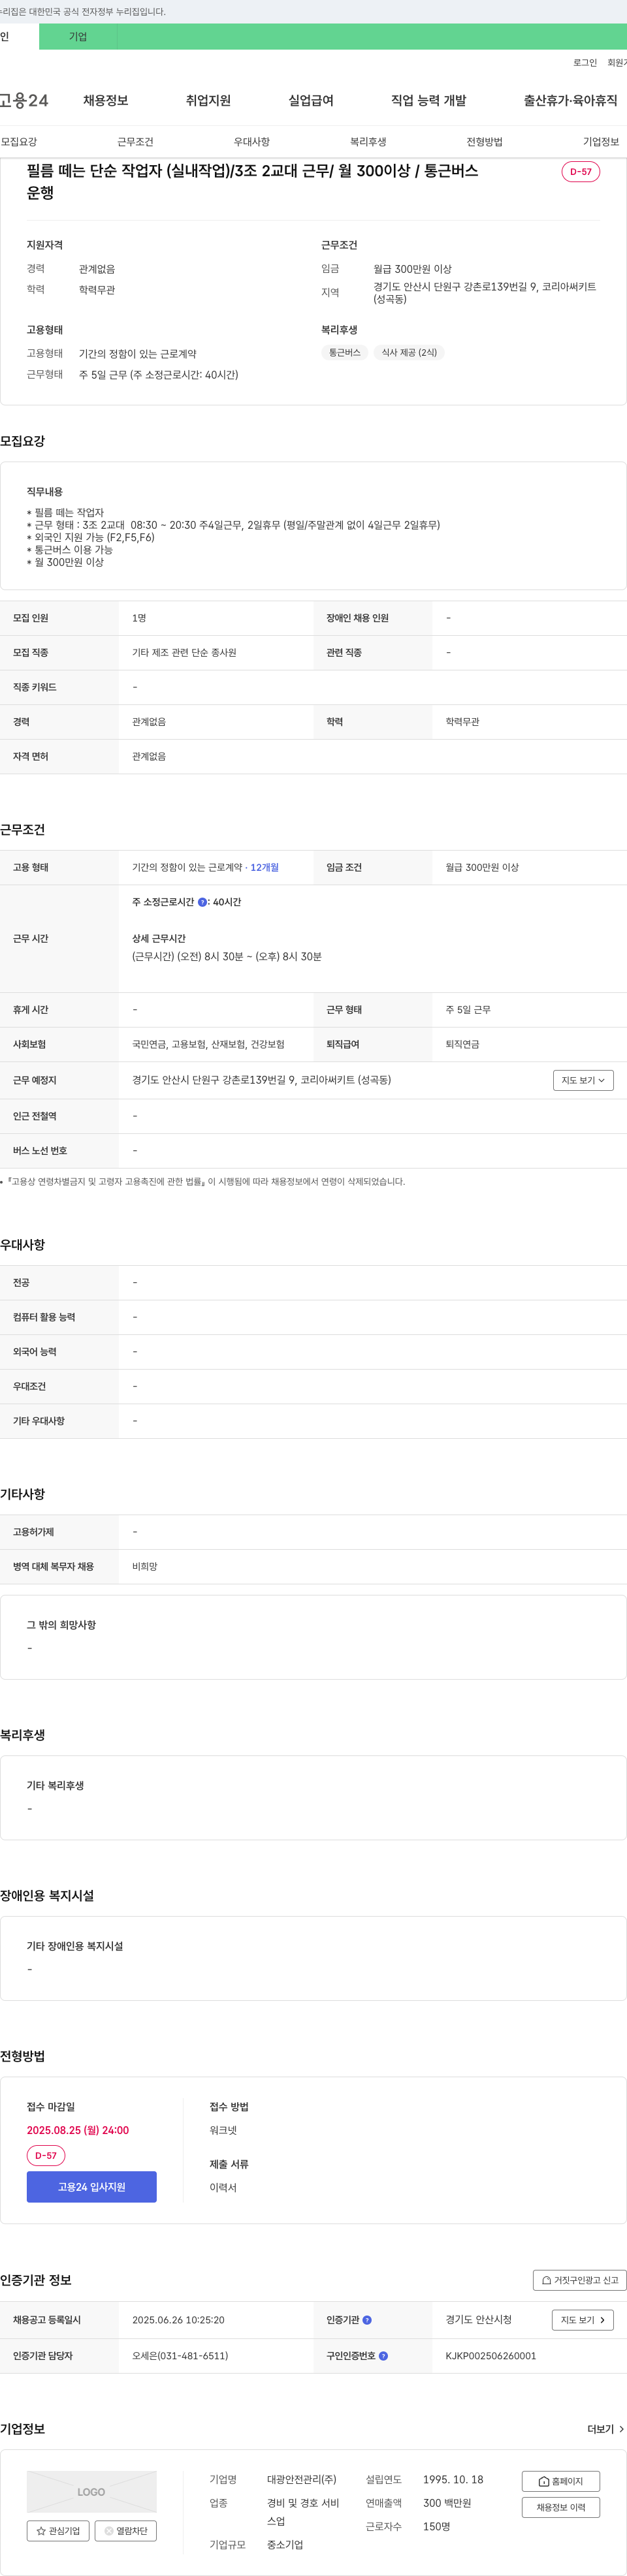This screenshot has width=627, height=2576.
Task: Click 기타 제조 관련 단순 종사원 cell
Action: coord(184,653)
